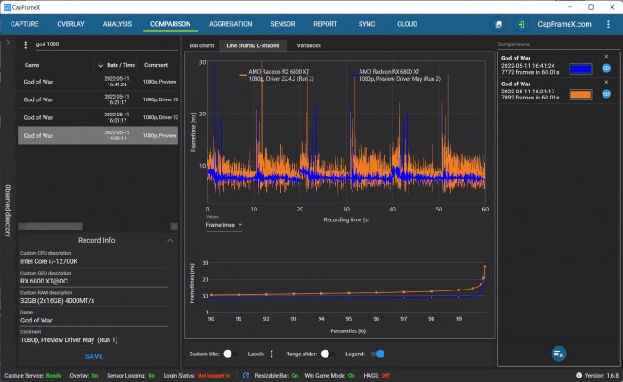This screenshot has width=623, height=382.
Task: Collapse the Record Info panel
Action: coord(170,240)
